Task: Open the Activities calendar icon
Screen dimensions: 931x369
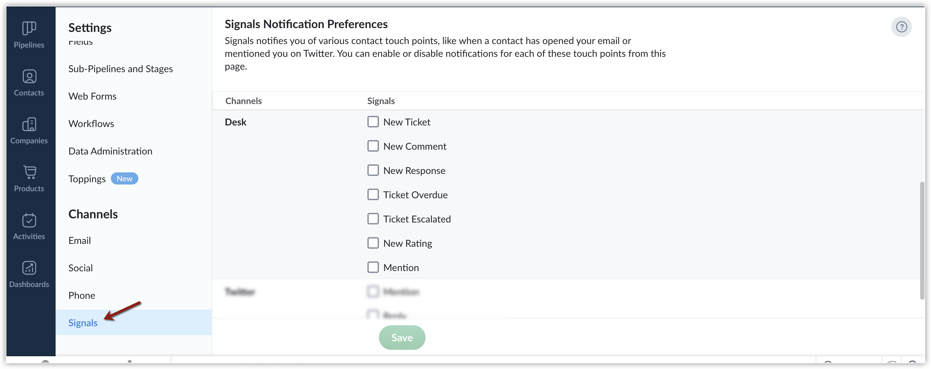Action: click(x=29, y=220)
